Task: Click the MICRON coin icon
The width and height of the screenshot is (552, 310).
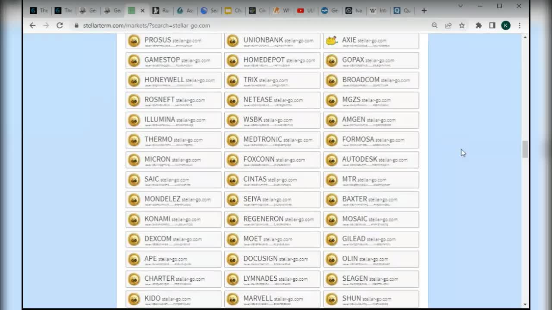Action: tap(134, 160)
